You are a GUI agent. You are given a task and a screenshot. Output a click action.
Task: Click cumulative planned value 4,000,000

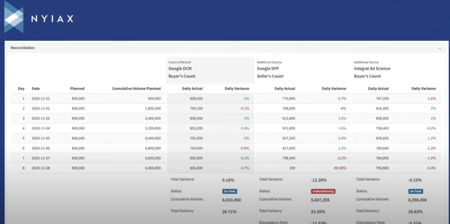(153, 138)
